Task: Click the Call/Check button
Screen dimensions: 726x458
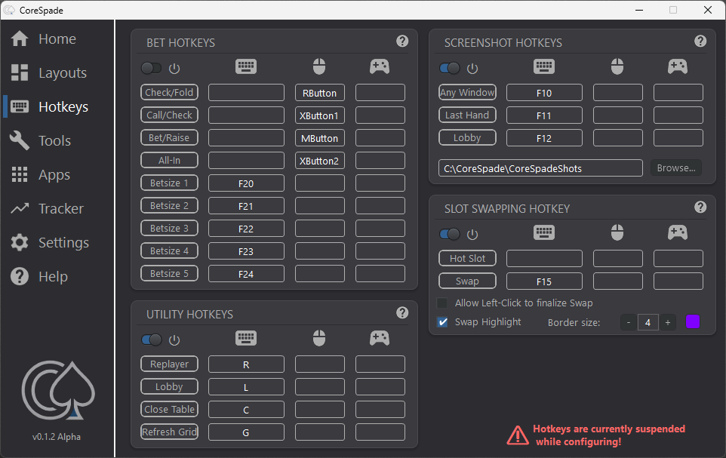Action: point(170,115)
